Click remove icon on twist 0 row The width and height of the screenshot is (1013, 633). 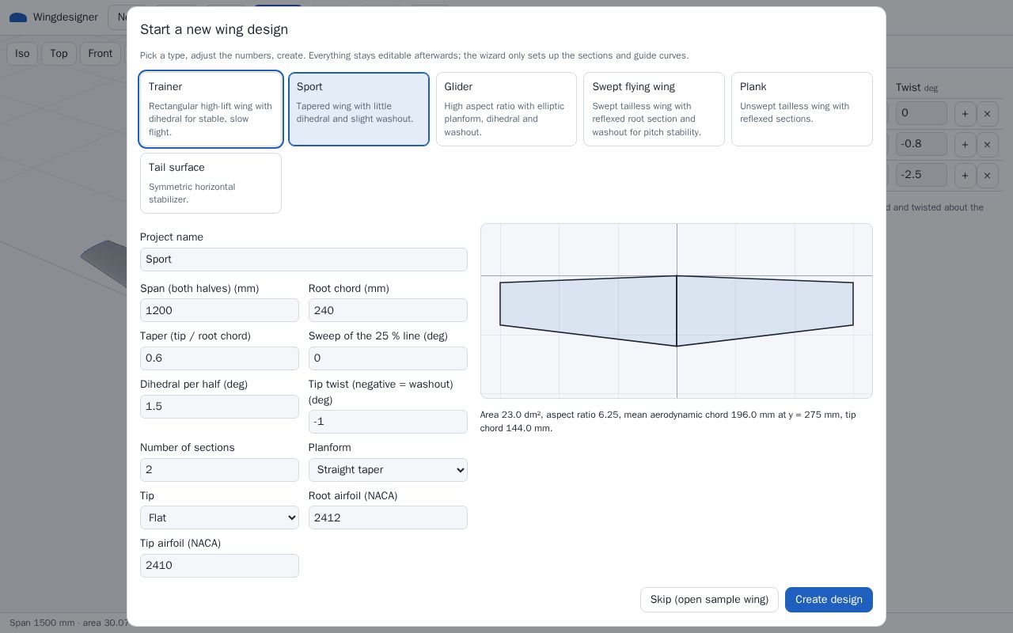(x=987, y=113)
